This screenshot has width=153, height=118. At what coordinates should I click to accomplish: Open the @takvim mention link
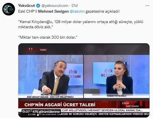tap(77, 12)
